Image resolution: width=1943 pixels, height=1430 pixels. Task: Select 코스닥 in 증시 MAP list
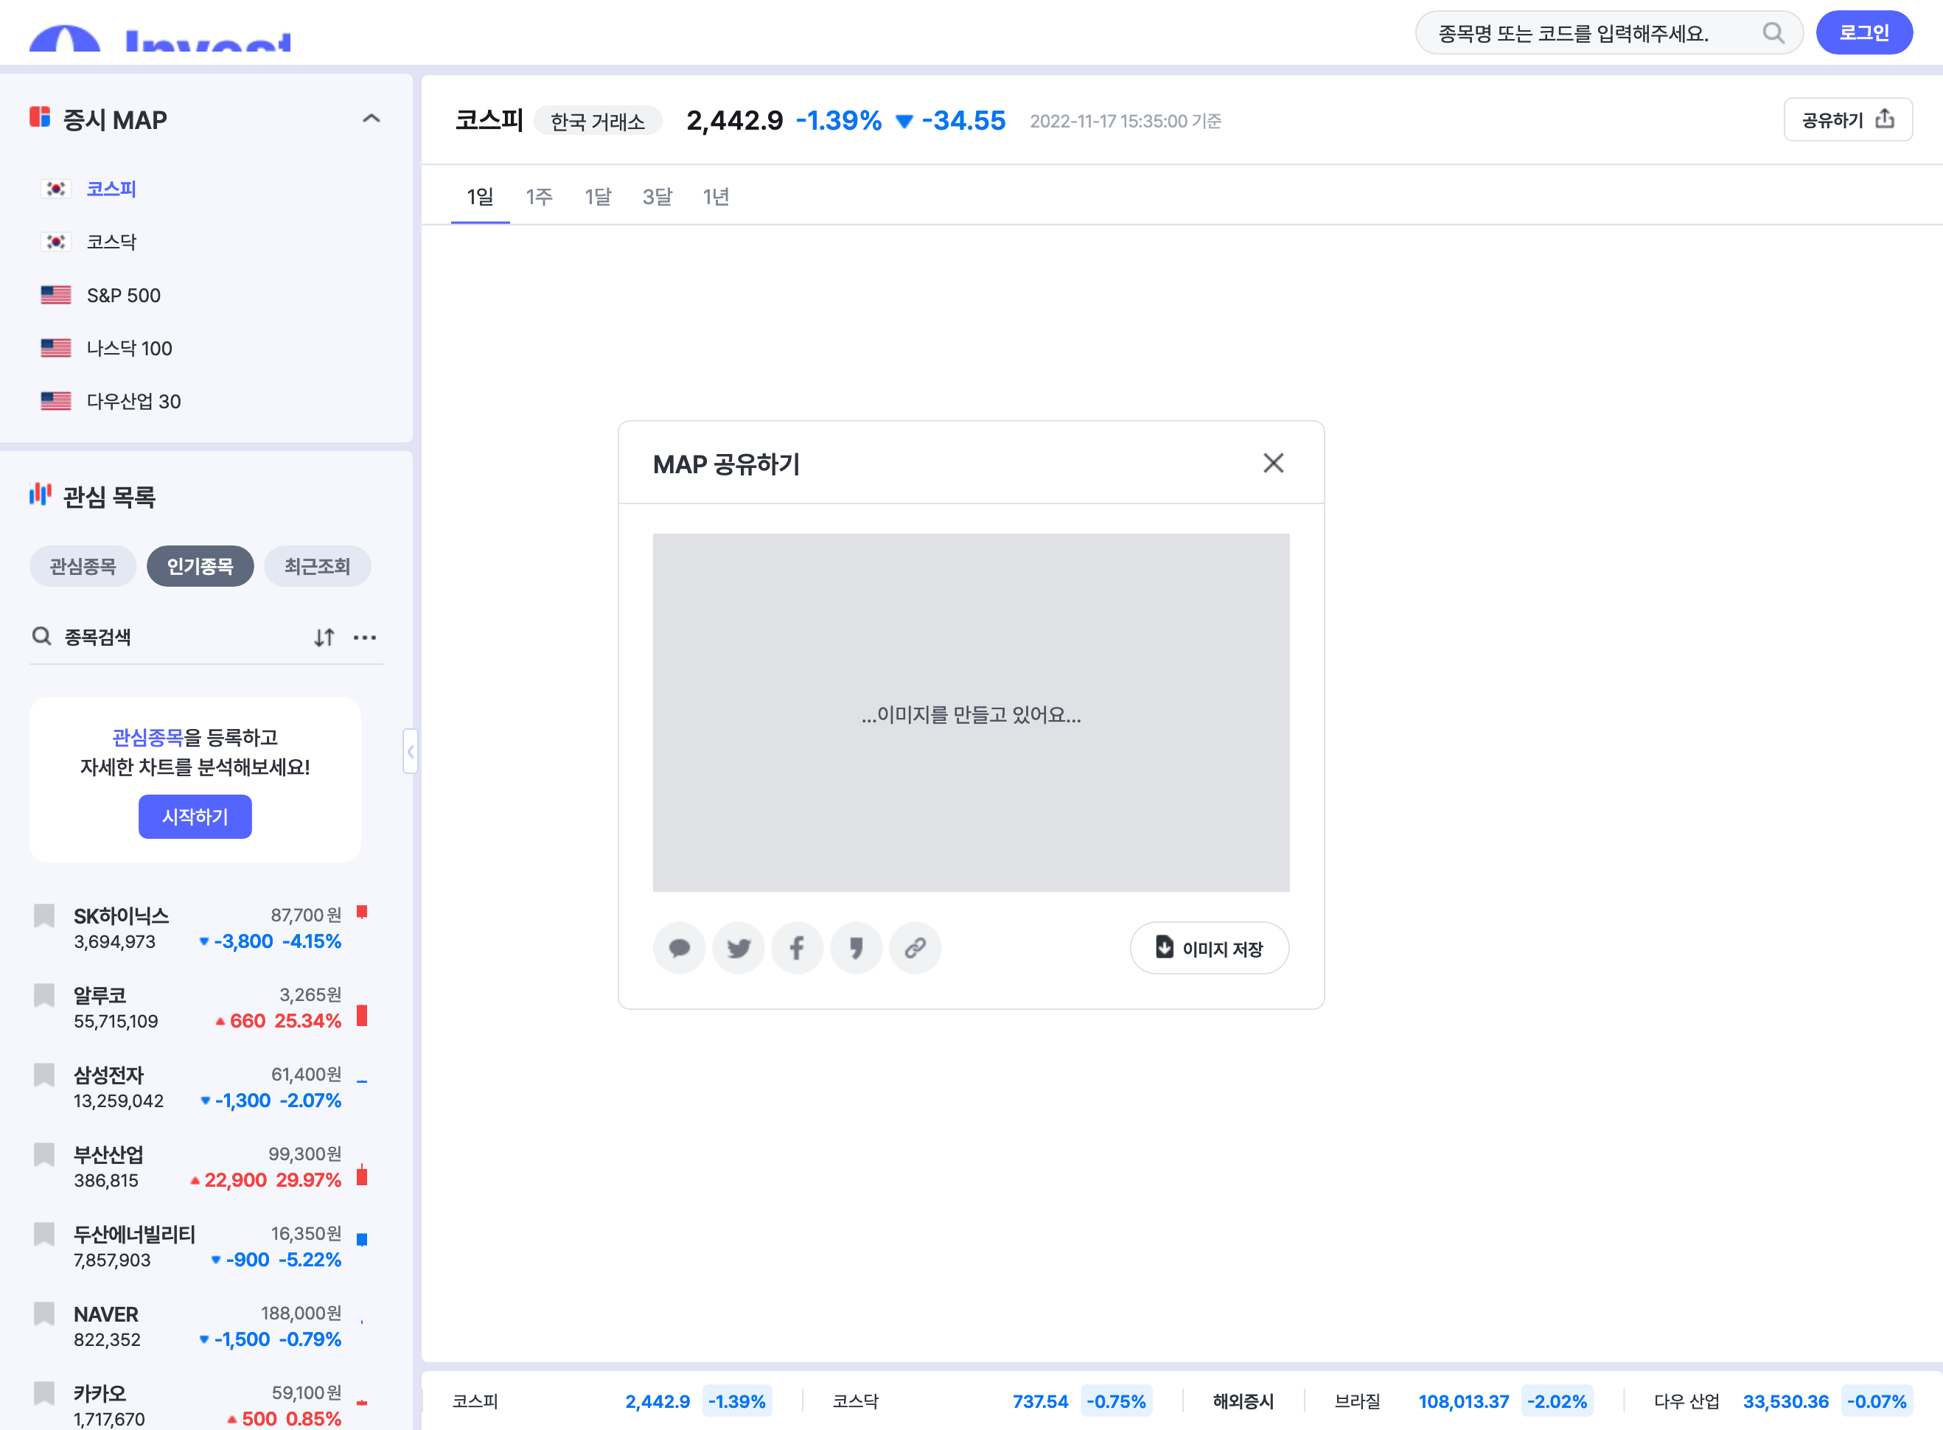(111, 242)
